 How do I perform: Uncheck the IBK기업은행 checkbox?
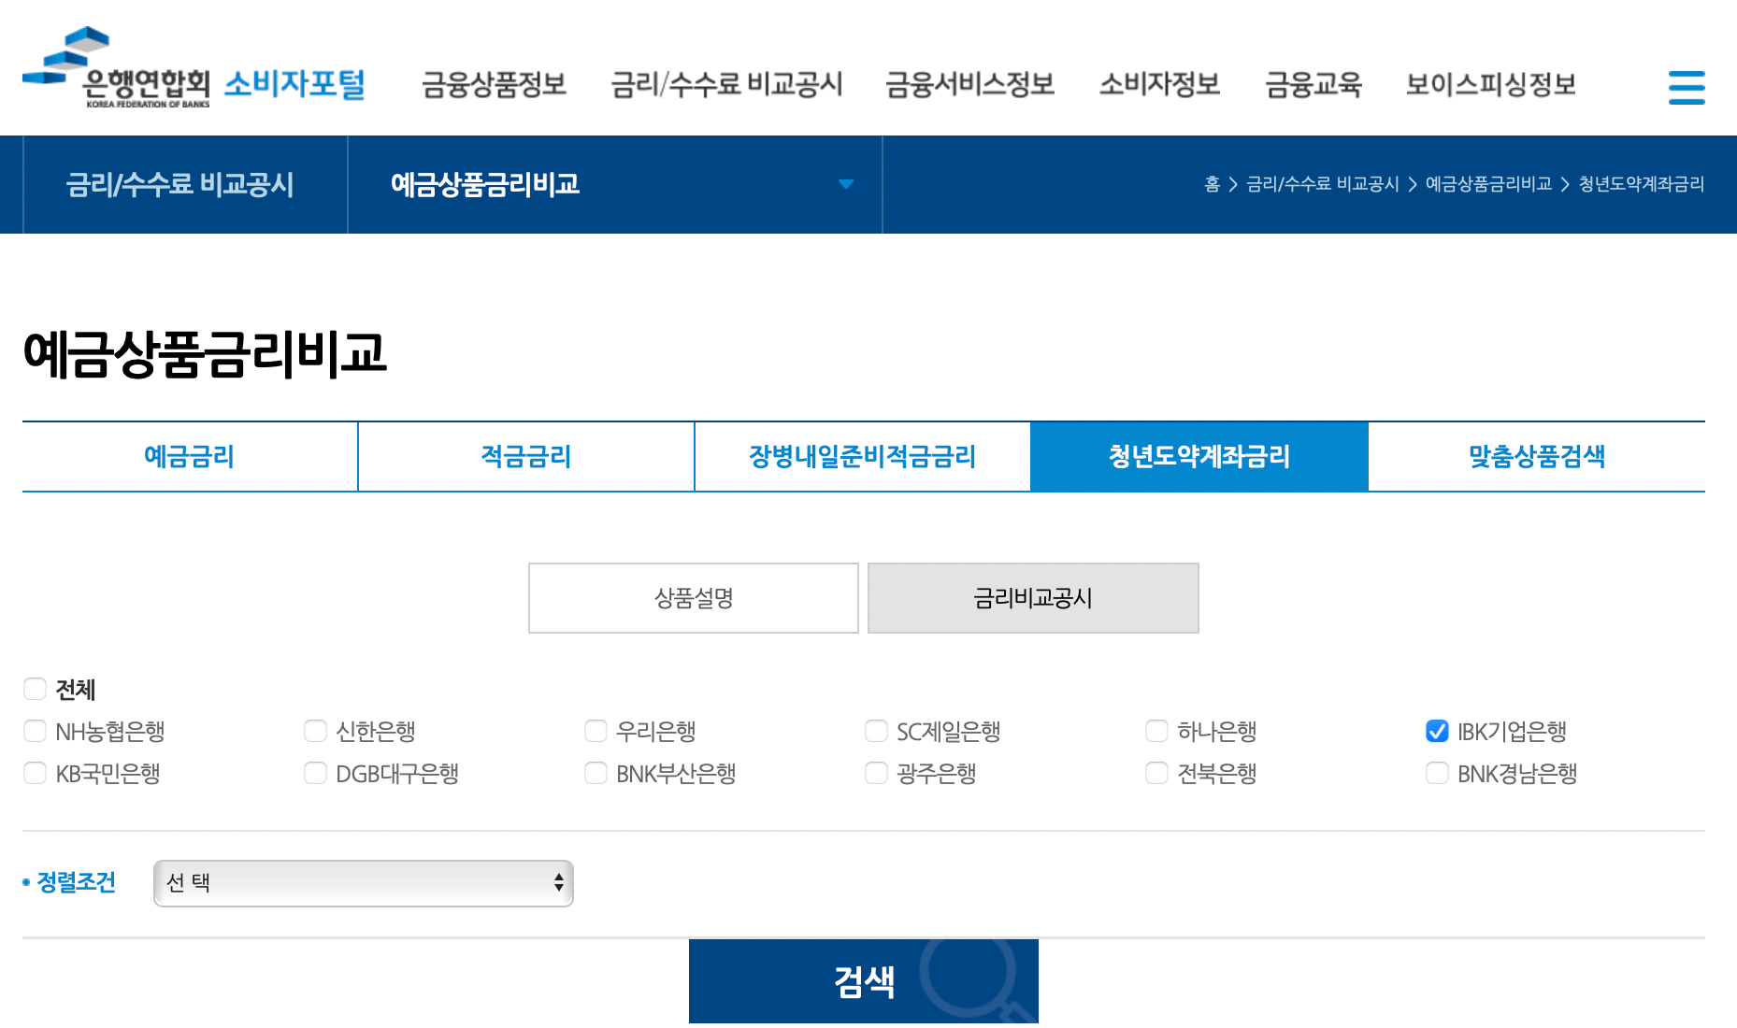[1436, 731]
